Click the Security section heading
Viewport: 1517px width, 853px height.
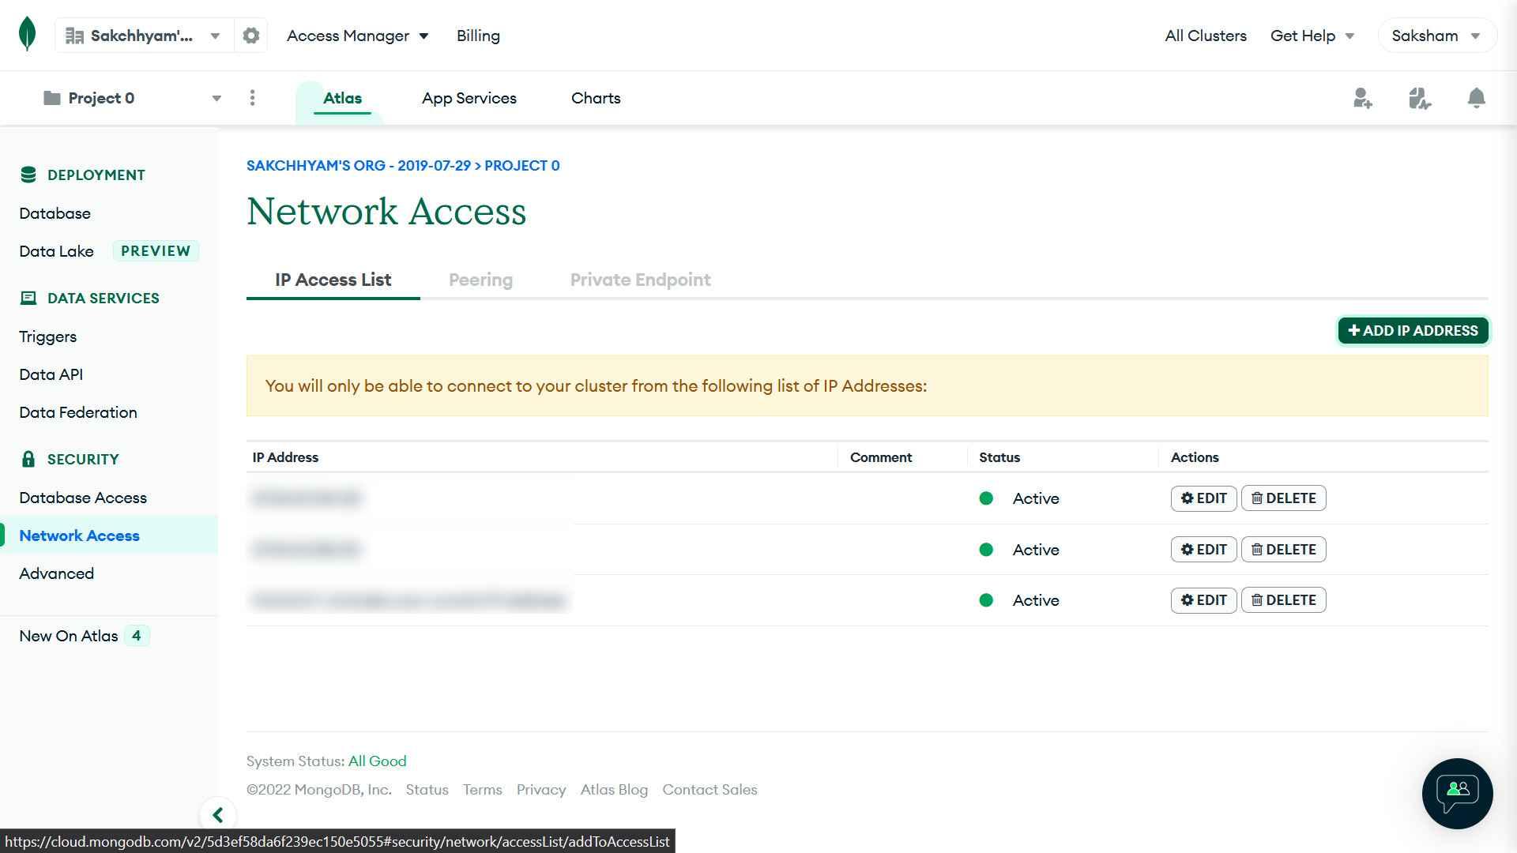point(82,460)
